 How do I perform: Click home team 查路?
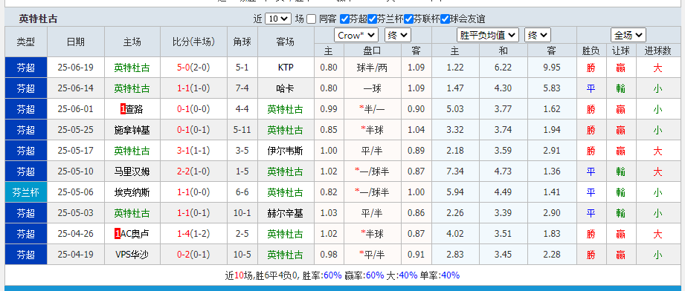pyautogui.click(x=135, y=109)
